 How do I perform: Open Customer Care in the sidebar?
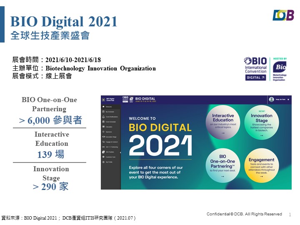pyautogui.click(x=110, y=157)
